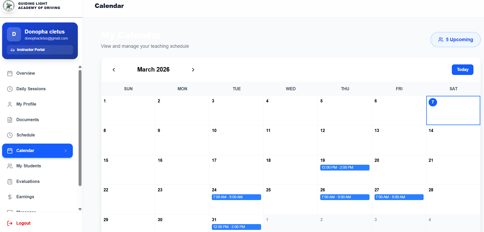
Task: Click the My Profile person icon
Action: (x=10, y=104)
